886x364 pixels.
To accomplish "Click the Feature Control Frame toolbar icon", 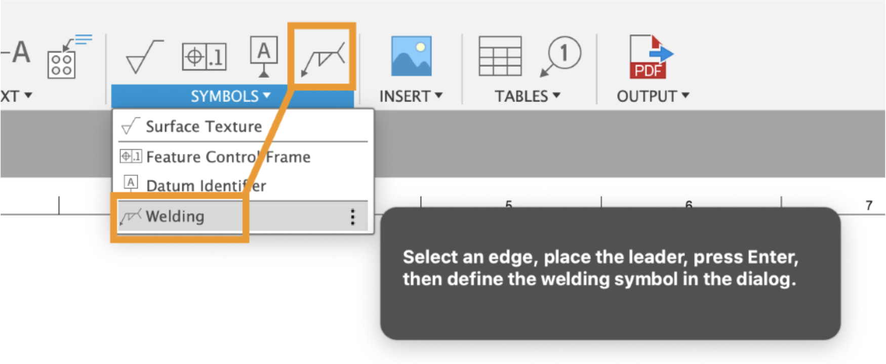I will coord(204,57).
